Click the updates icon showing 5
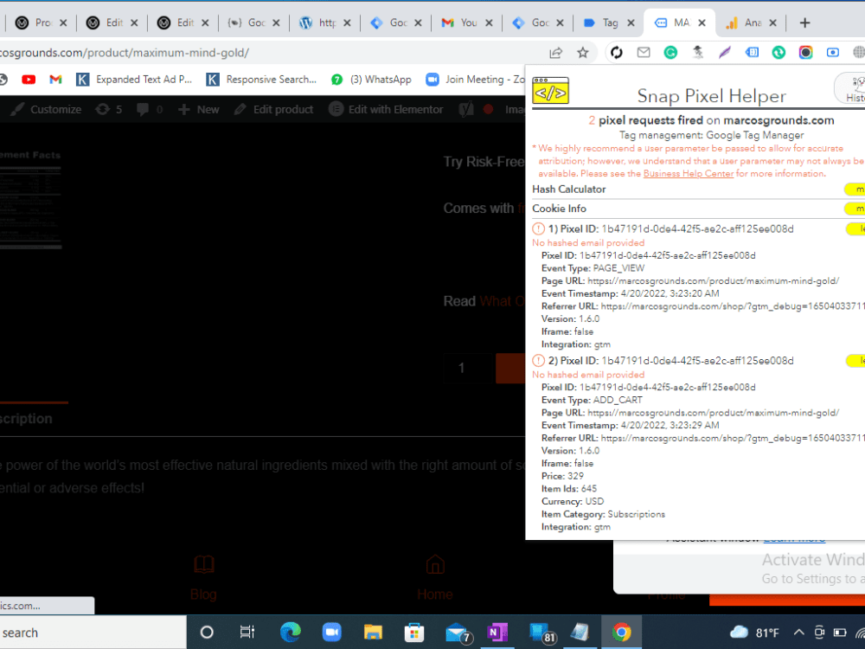The image size is (865, 649). (x=109, y=109)
